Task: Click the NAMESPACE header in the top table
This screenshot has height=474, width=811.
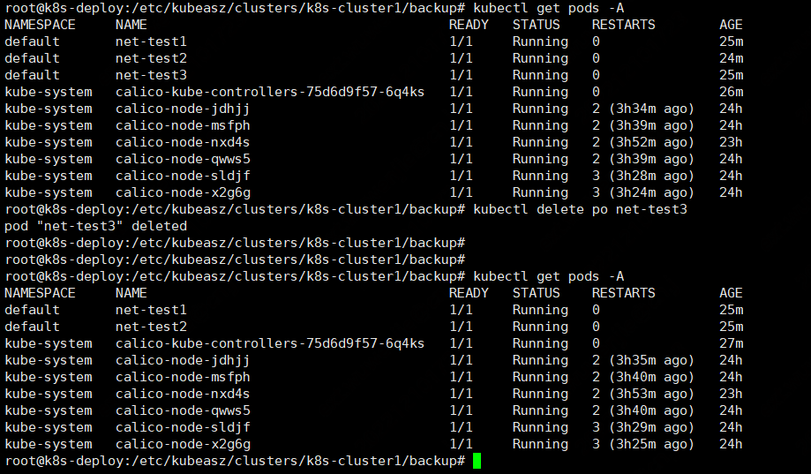Action: coord(40,25)
